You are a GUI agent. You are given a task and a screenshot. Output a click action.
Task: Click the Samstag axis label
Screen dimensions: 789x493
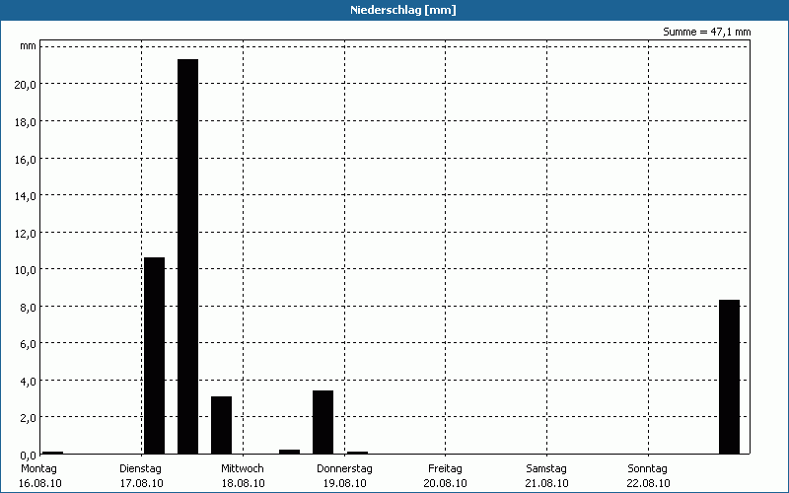[546, 469]
